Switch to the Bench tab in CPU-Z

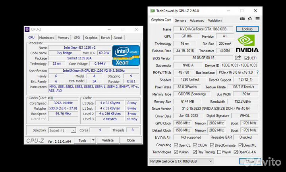[105, 38]
